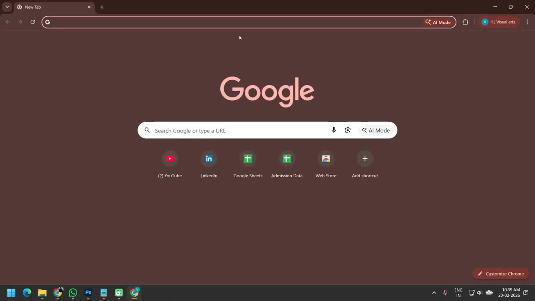Screen dimensions: 535x301
Task: Open notifications bell in system tray
Action: tap(525, 293)
